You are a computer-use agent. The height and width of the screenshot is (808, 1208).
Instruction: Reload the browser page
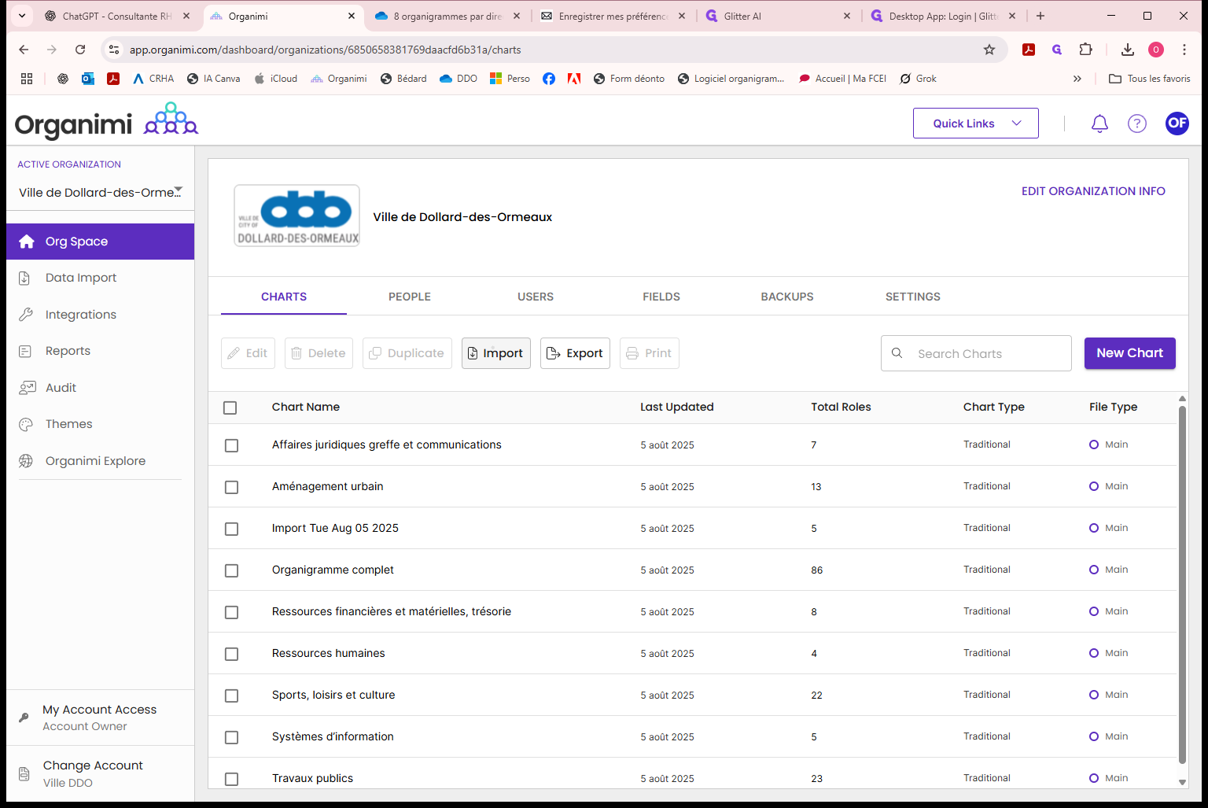(80, 50)
